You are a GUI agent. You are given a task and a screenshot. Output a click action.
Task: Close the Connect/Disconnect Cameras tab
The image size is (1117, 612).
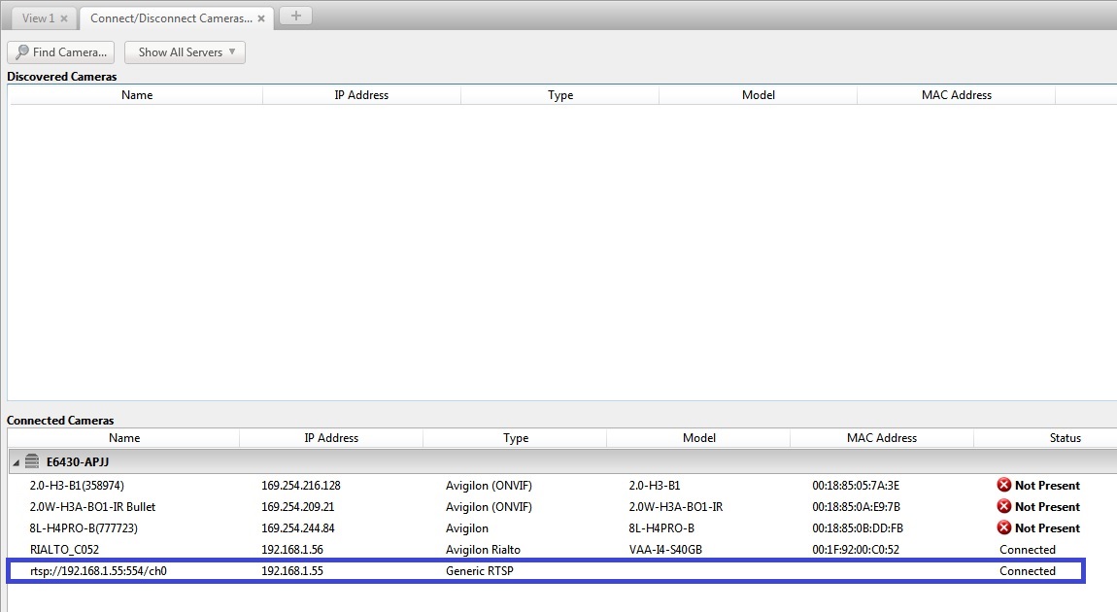(x=261, y=18)
